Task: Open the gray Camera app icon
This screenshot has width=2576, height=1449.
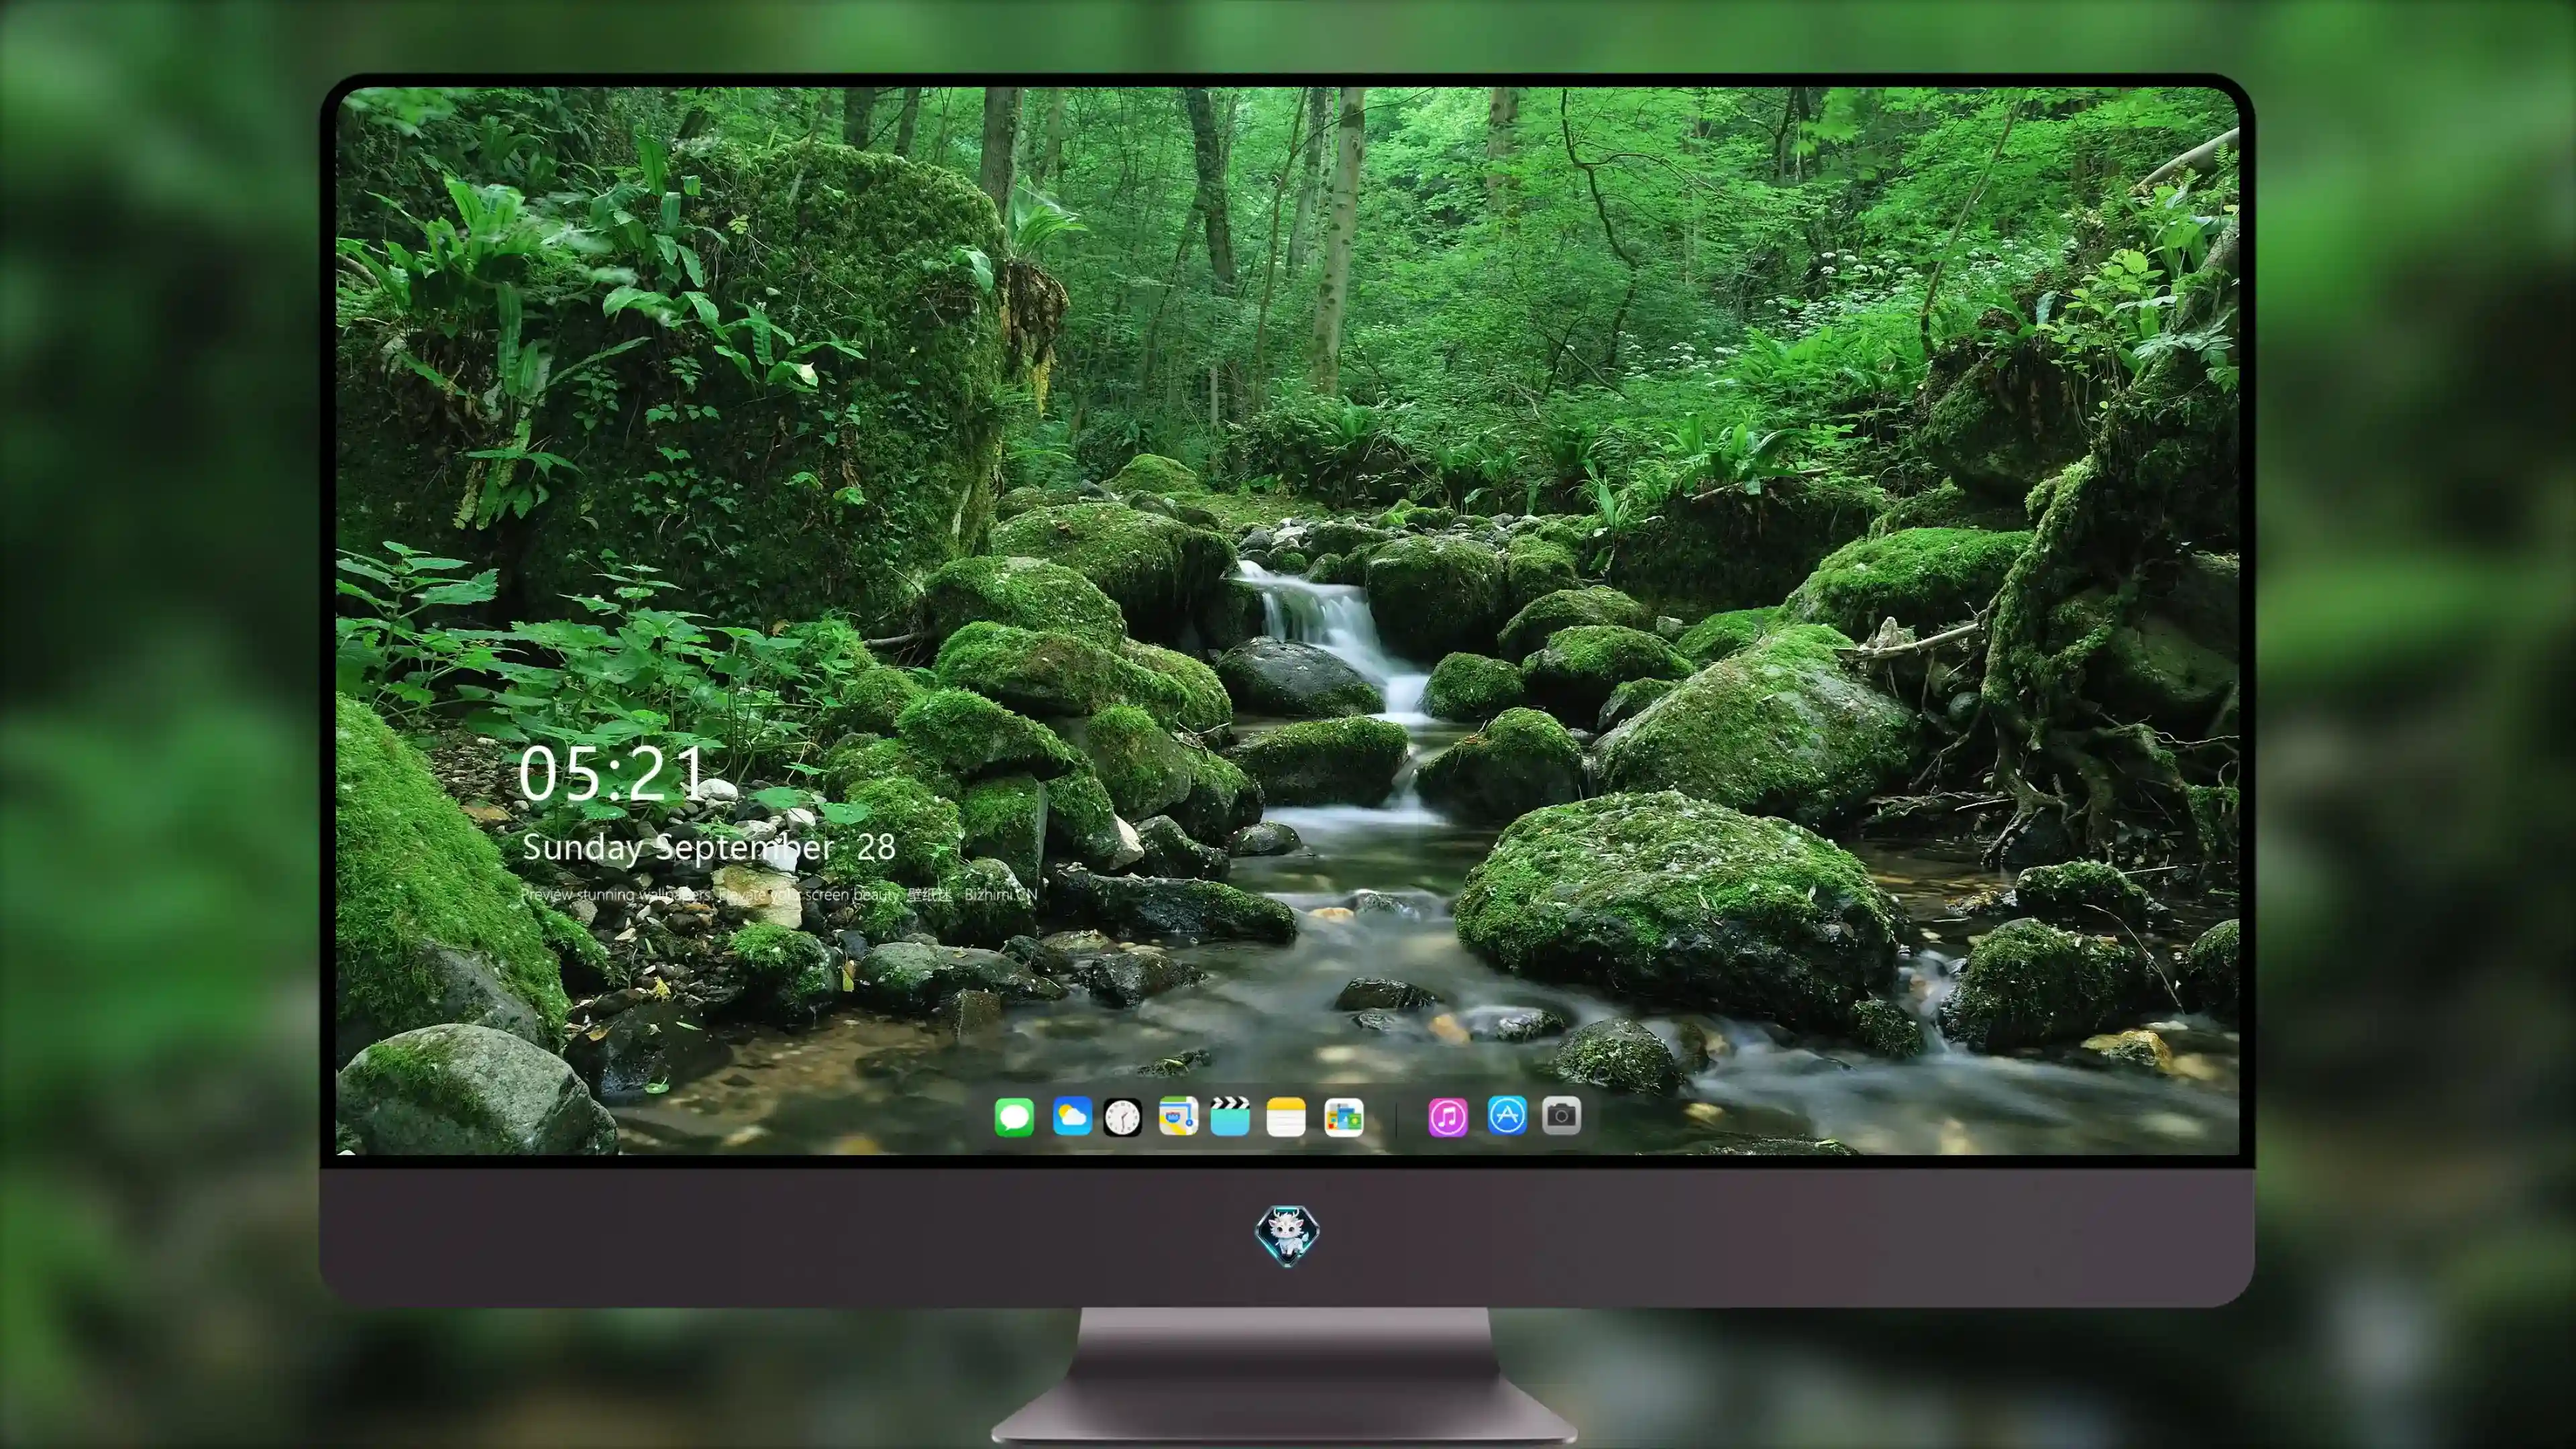Action: click(1562, 1115)
